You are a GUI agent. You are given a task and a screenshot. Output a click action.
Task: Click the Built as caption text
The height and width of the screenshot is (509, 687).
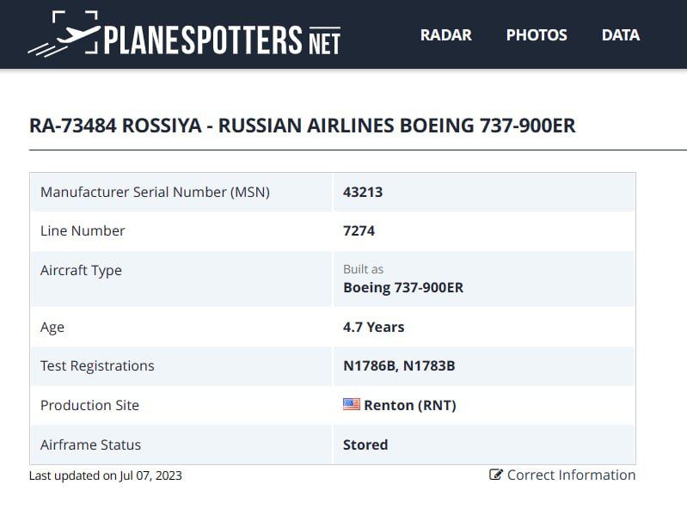pyautogui.click(x=363, y=269)
